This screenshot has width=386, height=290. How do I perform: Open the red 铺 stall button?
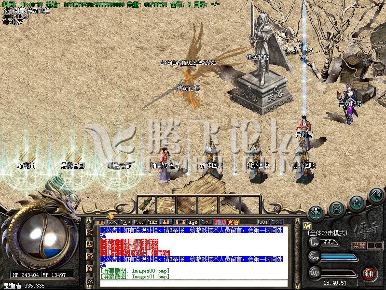pyautogui.click(x=369, y=274)
